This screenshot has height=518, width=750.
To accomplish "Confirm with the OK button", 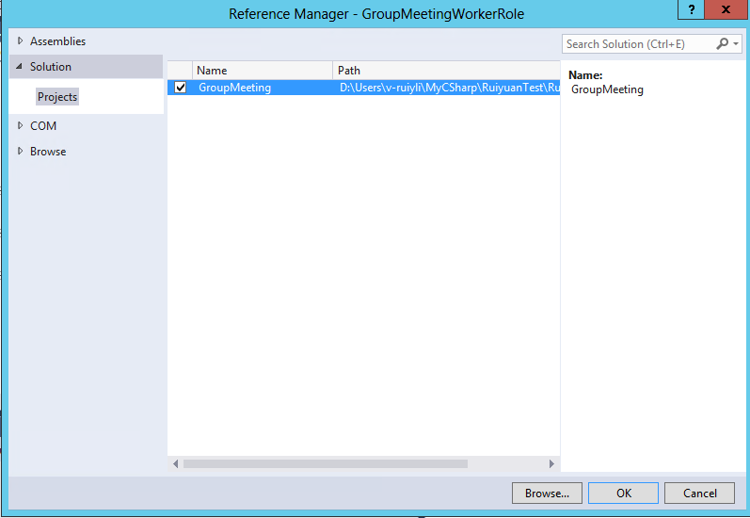I will tap(624, 493).
